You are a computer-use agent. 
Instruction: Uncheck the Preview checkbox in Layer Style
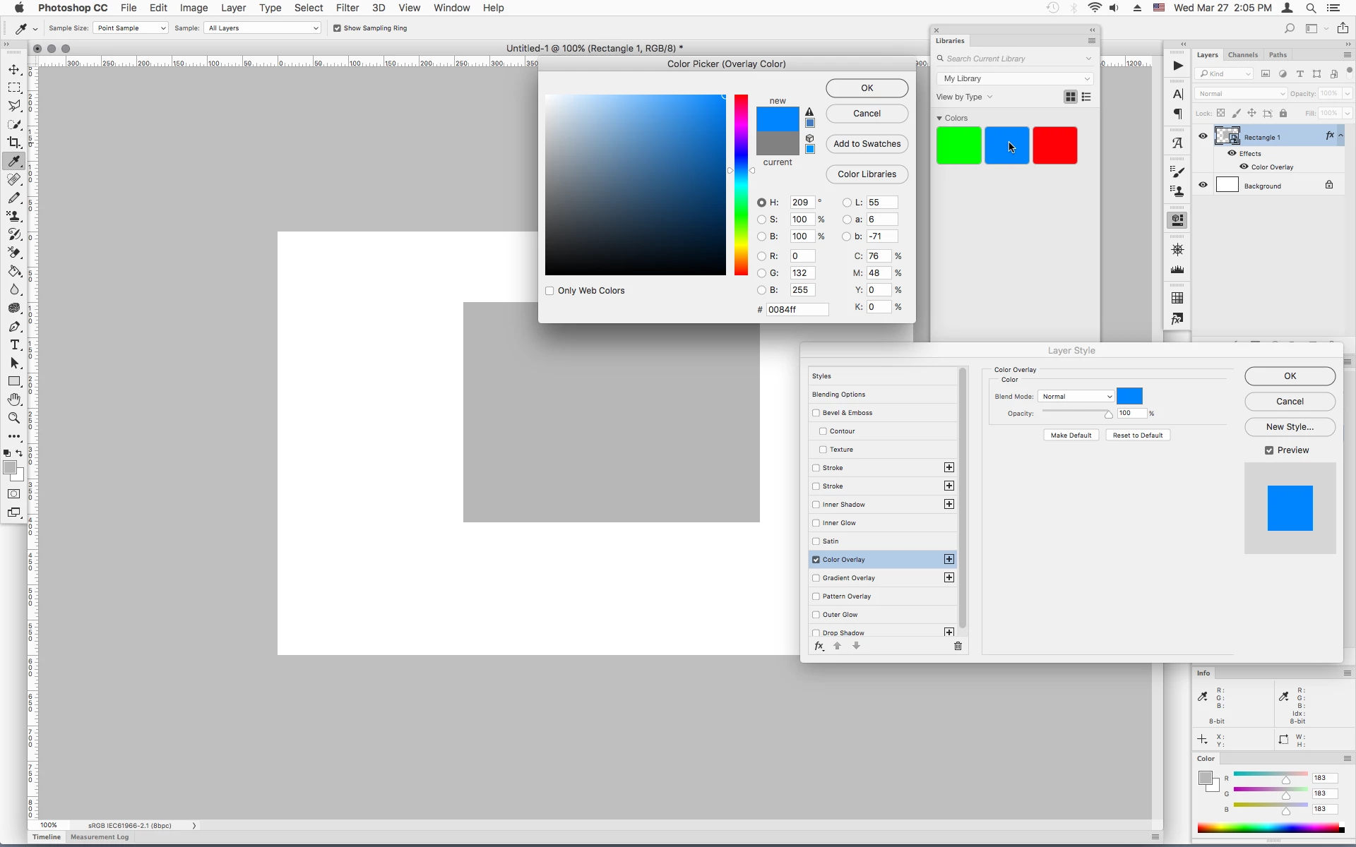pos(1269,450)
